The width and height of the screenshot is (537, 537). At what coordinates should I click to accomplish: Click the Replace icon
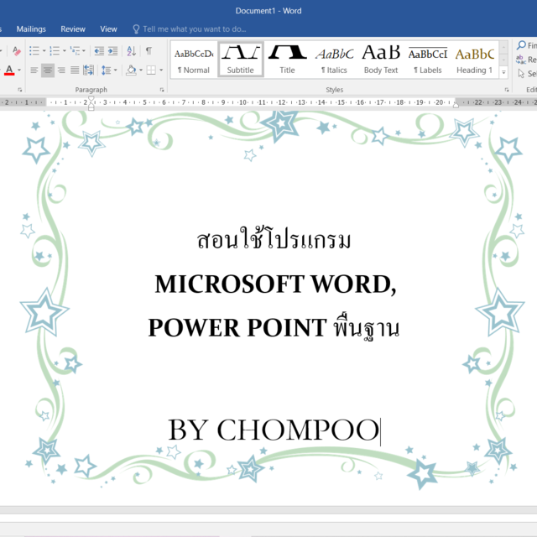(x=520, y=60)
